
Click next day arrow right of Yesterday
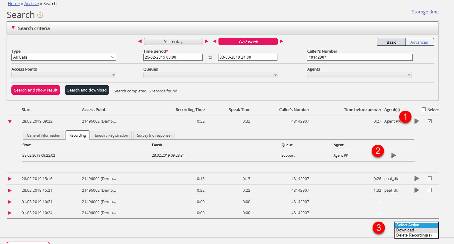[206, 41]
